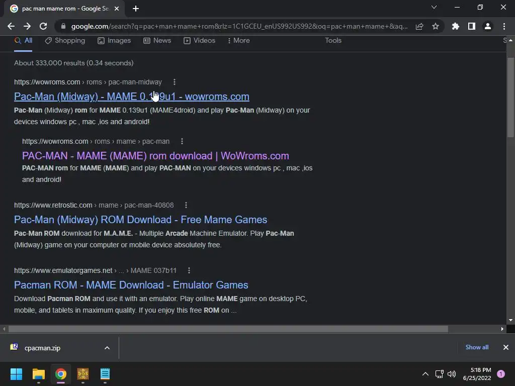Screen dimensions: 515x386
Task: Switch to the Images results tab
Action: (x=114, y=41)
